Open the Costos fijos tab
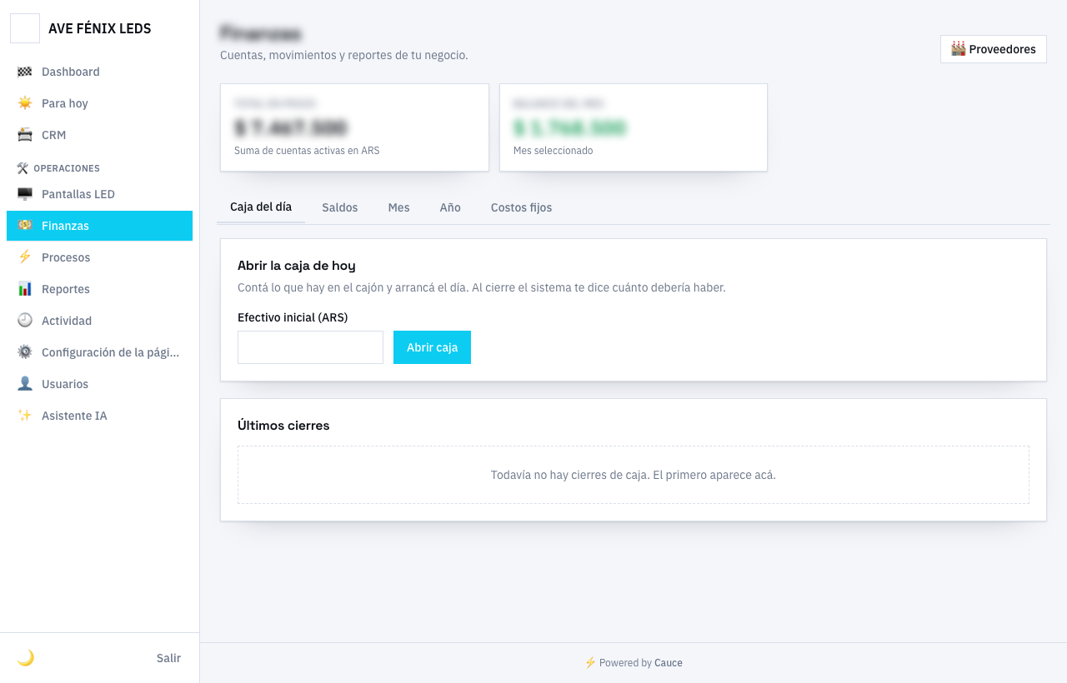Image resolution: width=1067 pixels, height=683 pixels. pos(521,207)
